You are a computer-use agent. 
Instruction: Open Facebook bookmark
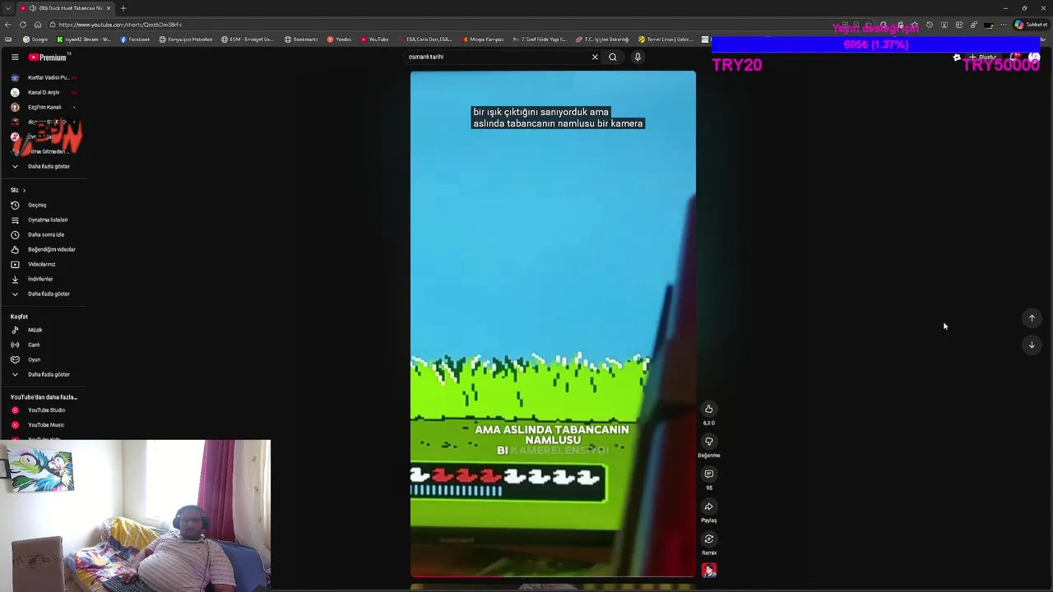tap(135, 39)
